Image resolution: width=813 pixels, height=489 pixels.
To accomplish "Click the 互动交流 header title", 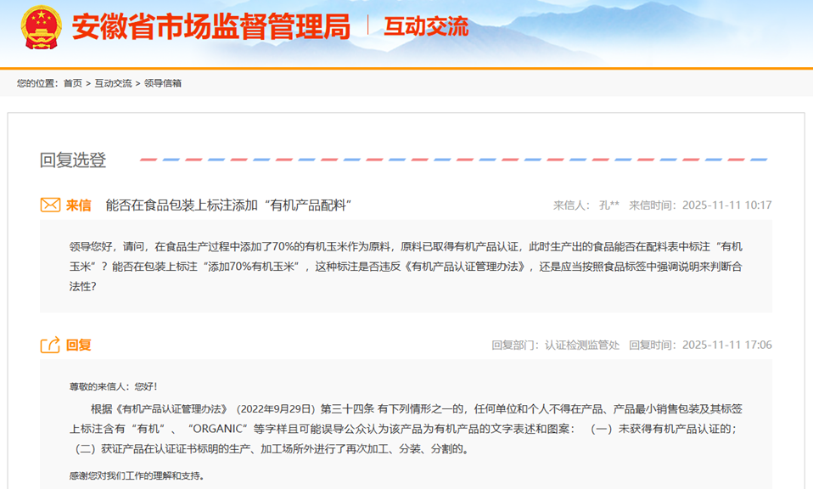I will pyautogui.click(x=426, y=26).
